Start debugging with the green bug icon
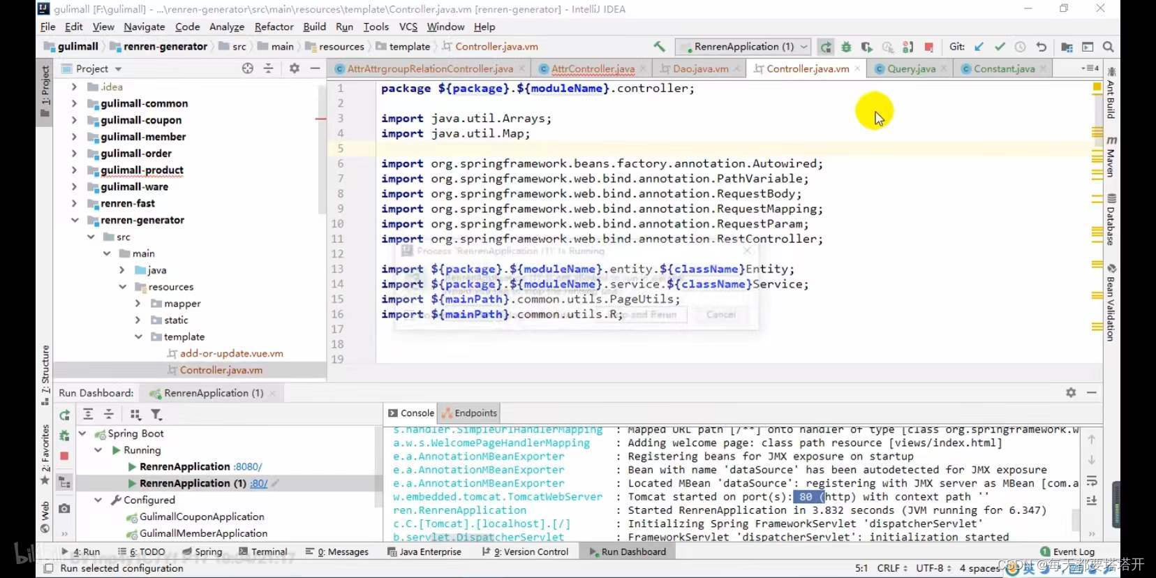The image size is (1156, 578). [846, 47]
